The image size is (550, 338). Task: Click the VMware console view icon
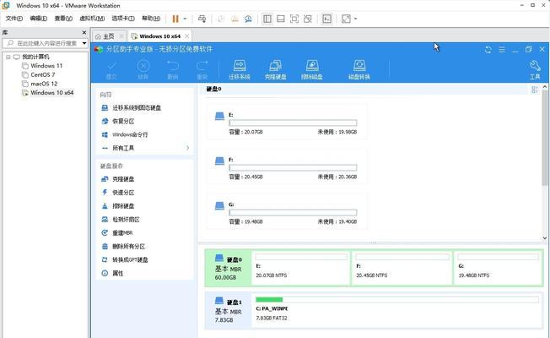pyautogui.click(x=327, y=19)
